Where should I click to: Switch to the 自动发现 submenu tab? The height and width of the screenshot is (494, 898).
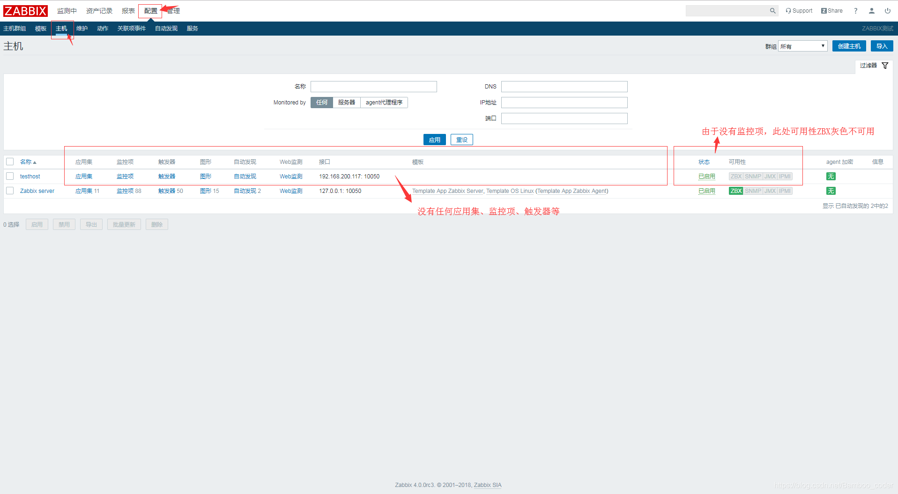point(166,29)
